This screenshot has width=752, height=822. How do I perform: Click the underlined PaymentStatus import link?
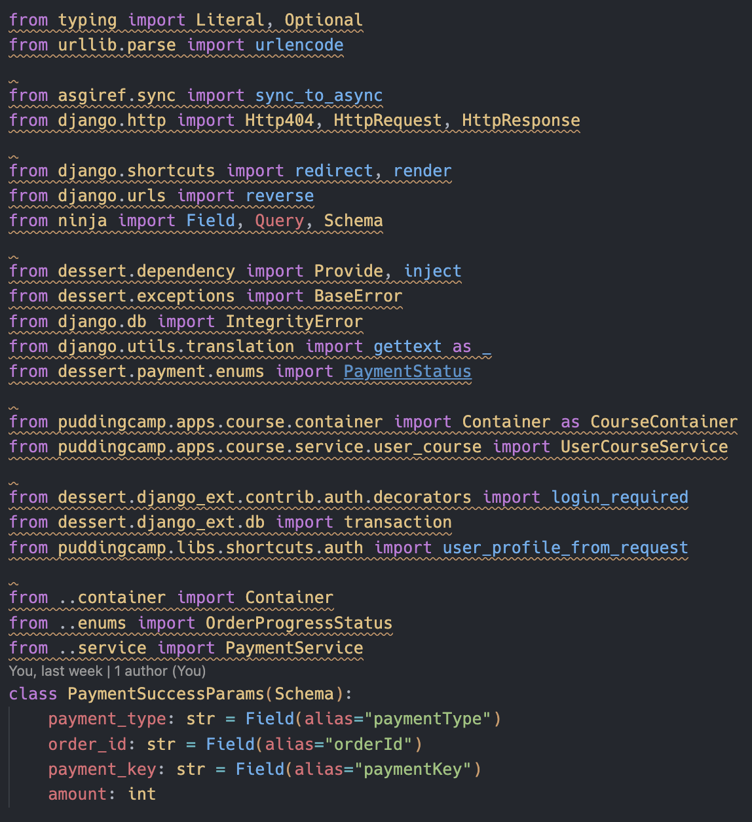click(x=407, y=372)
